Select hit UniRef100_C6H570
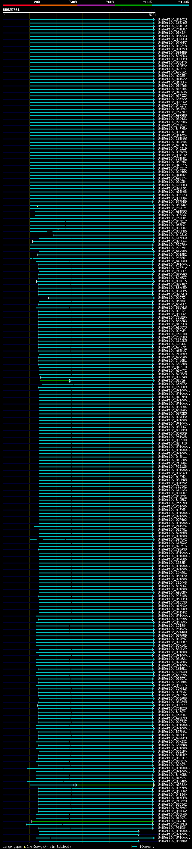The image size is (192, 849). pos(172,384)
